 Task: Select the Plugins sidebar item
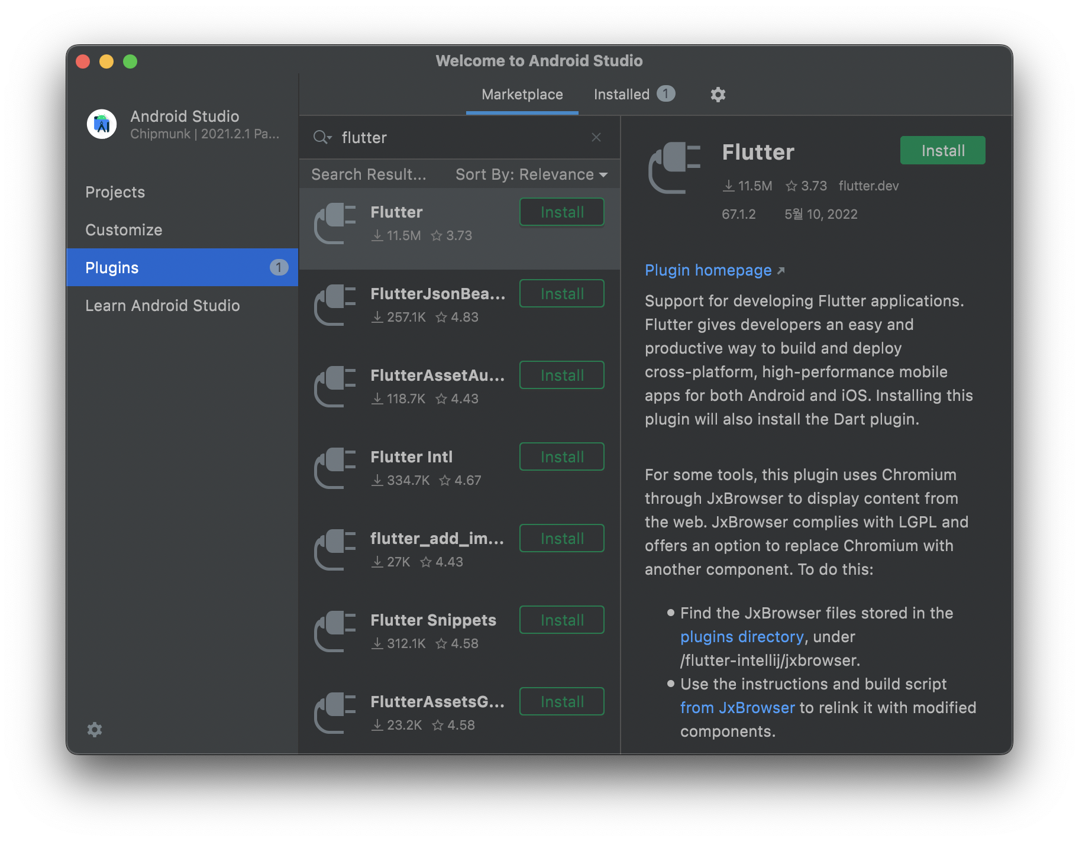182,268
